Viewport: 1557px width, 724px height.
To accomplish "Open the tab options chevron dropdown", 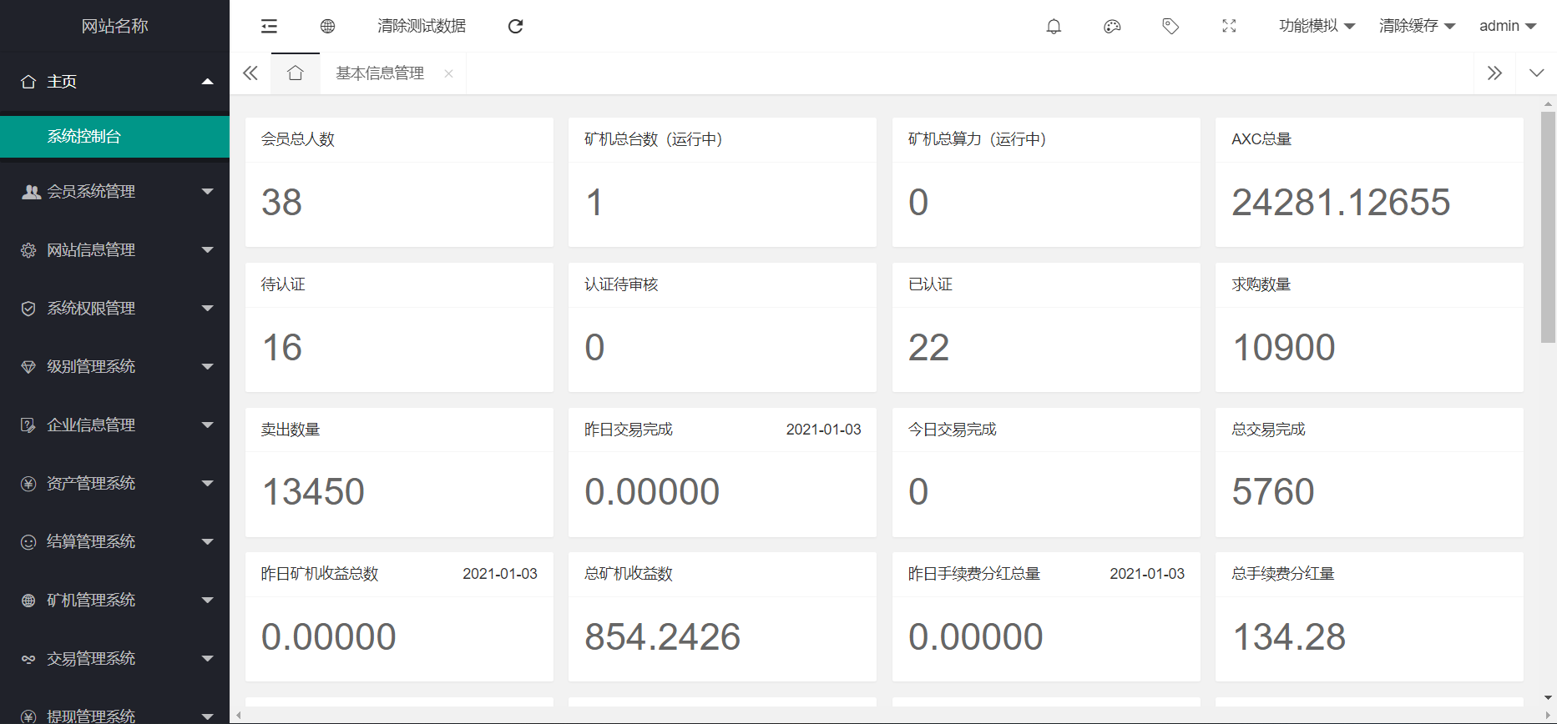I will [x=1536, y=73].
